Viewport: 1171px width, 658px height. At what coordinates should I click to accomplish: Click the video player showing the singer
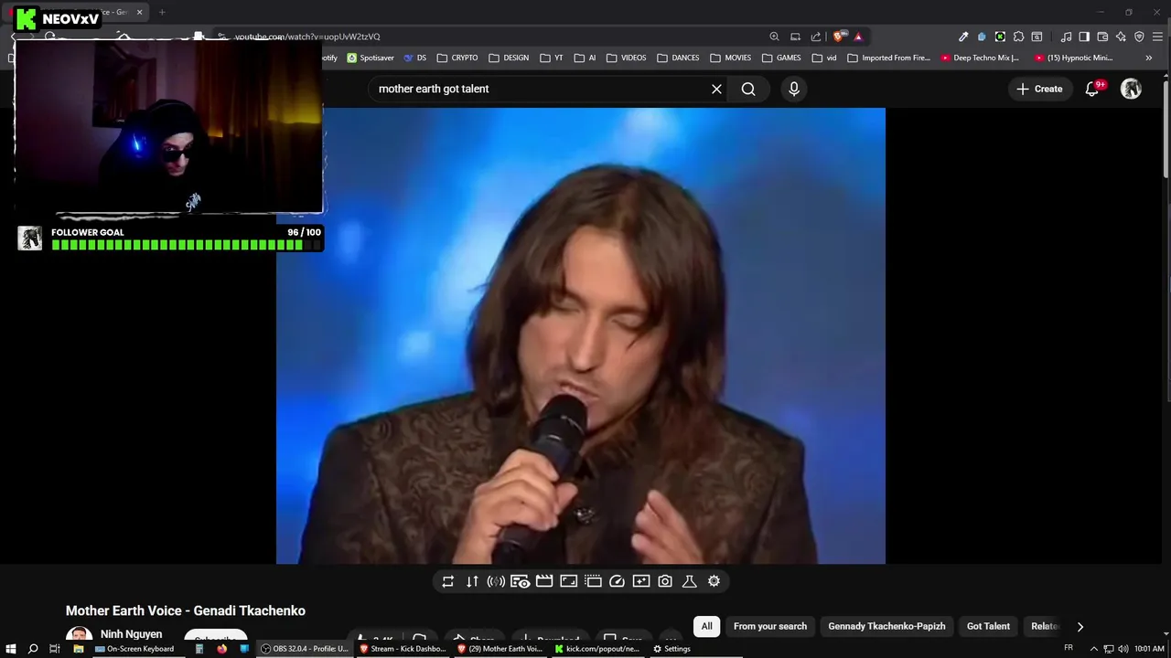(x=581, y=336)
